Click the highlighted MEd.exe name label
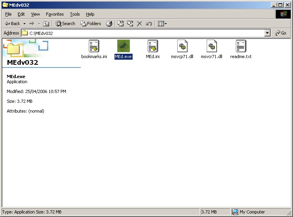Viewport: 293px width, 217px height. click(123, 57)
